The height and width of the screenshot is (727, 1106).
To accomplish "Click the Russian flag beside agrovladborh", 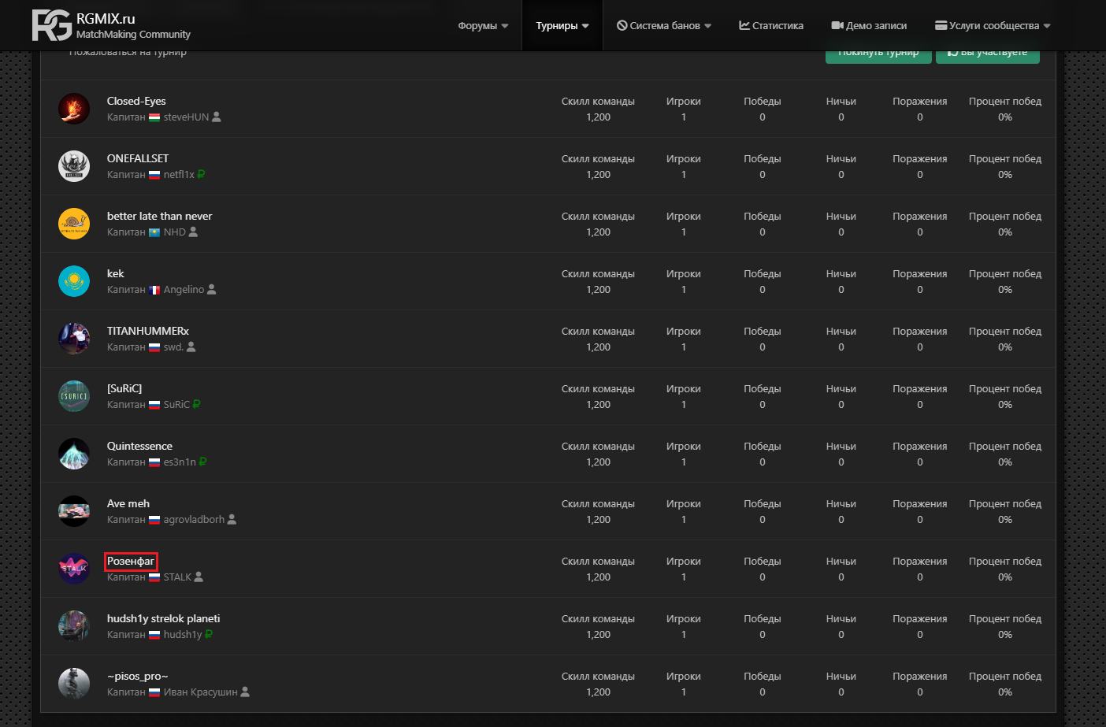I will pyautogui.click(x=154, y=520).
